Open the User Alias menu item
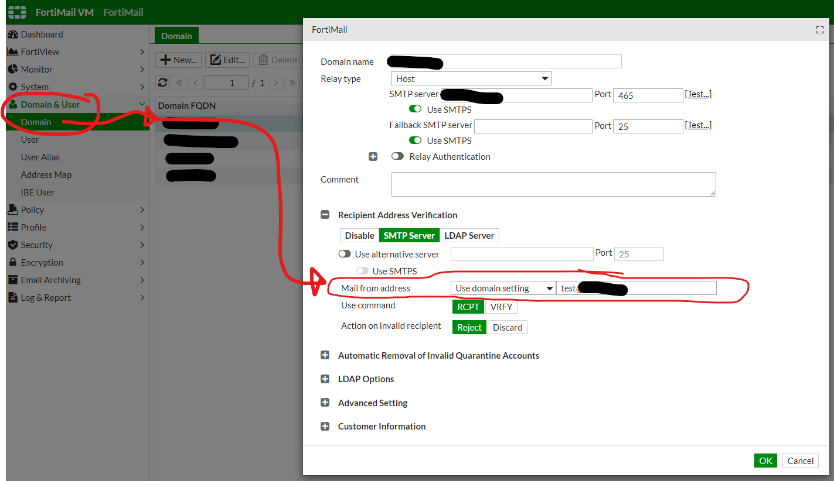This screenshot has width=834, height=481. [x=40, y=157]
